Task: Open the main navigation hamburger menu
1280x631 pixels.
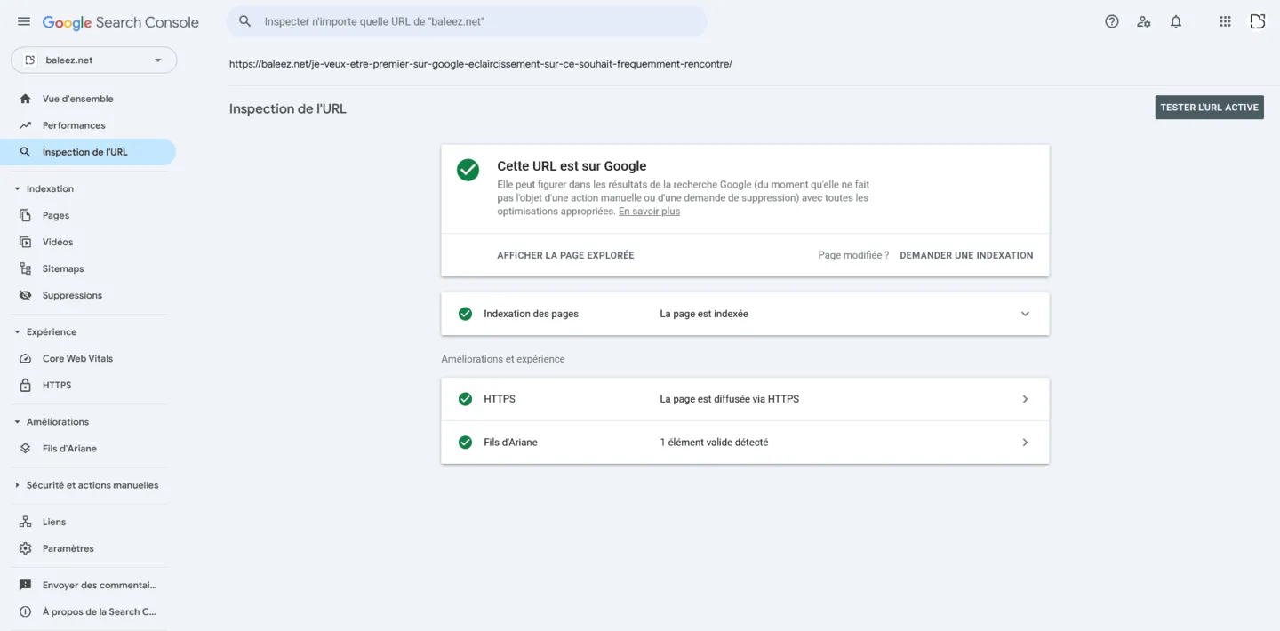Action: (x=23, y=21)
